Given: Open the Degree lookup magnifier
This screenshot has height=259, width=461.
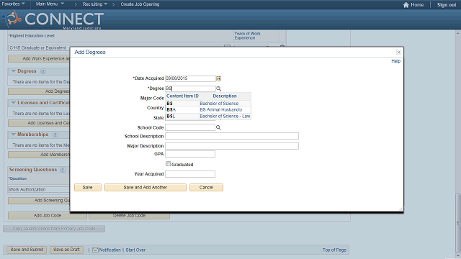Looking at the screenshot, I should click(x=218, y=88).
